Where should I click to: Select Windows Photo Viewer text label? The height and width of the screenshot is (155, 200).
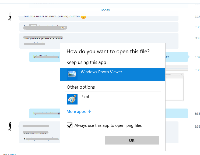pyautogui.click(x=101, y=72)
